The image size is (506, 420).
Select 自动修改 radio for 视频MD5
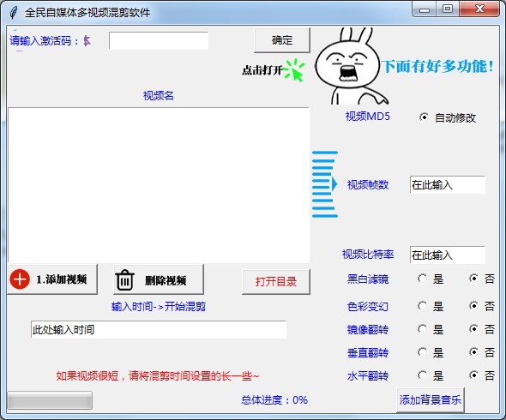424,117
